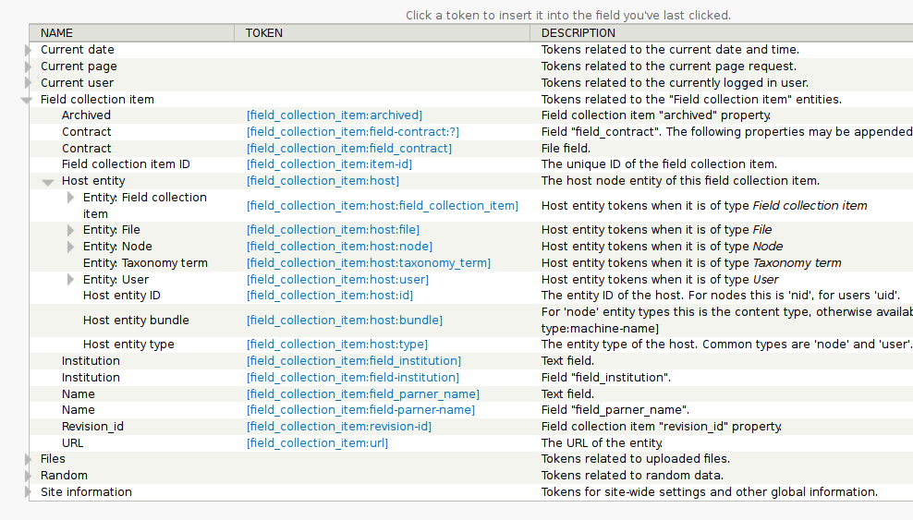
Task: Click the TOKEN column header
Action: [264, 32]
